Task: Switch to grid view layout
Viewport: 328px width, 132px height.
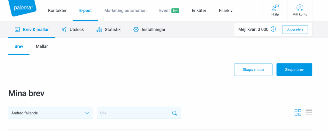Action: point(298,113)
